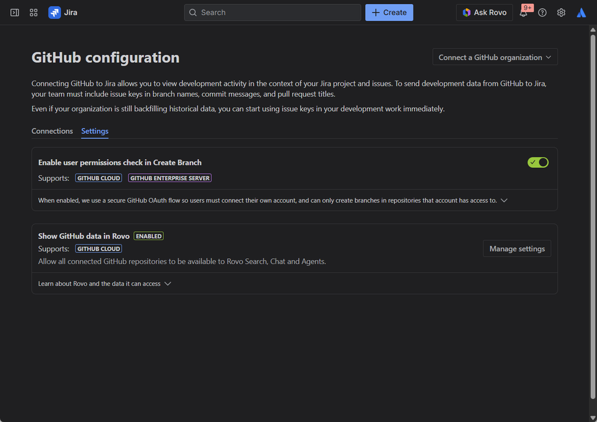The image size is (597, 422).
Task: Click the search magnifier icon
Action: (x=193, y=13)
